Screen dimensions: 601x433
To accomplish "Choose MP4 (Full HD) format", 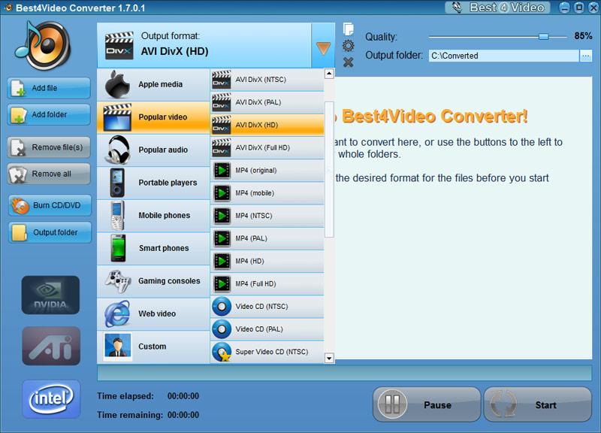I will click(x=267, y=284).
